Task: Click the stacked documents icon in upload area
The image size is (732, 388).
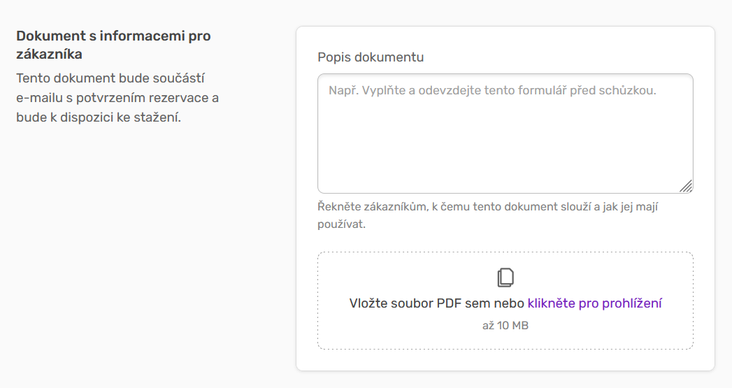Action: (x=505, y=278)
